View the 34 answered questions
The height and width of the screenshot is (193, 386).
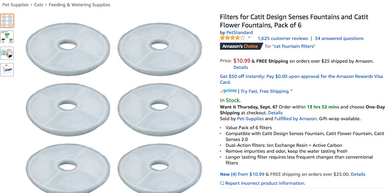pyautogui.click(x=339, y=38)
